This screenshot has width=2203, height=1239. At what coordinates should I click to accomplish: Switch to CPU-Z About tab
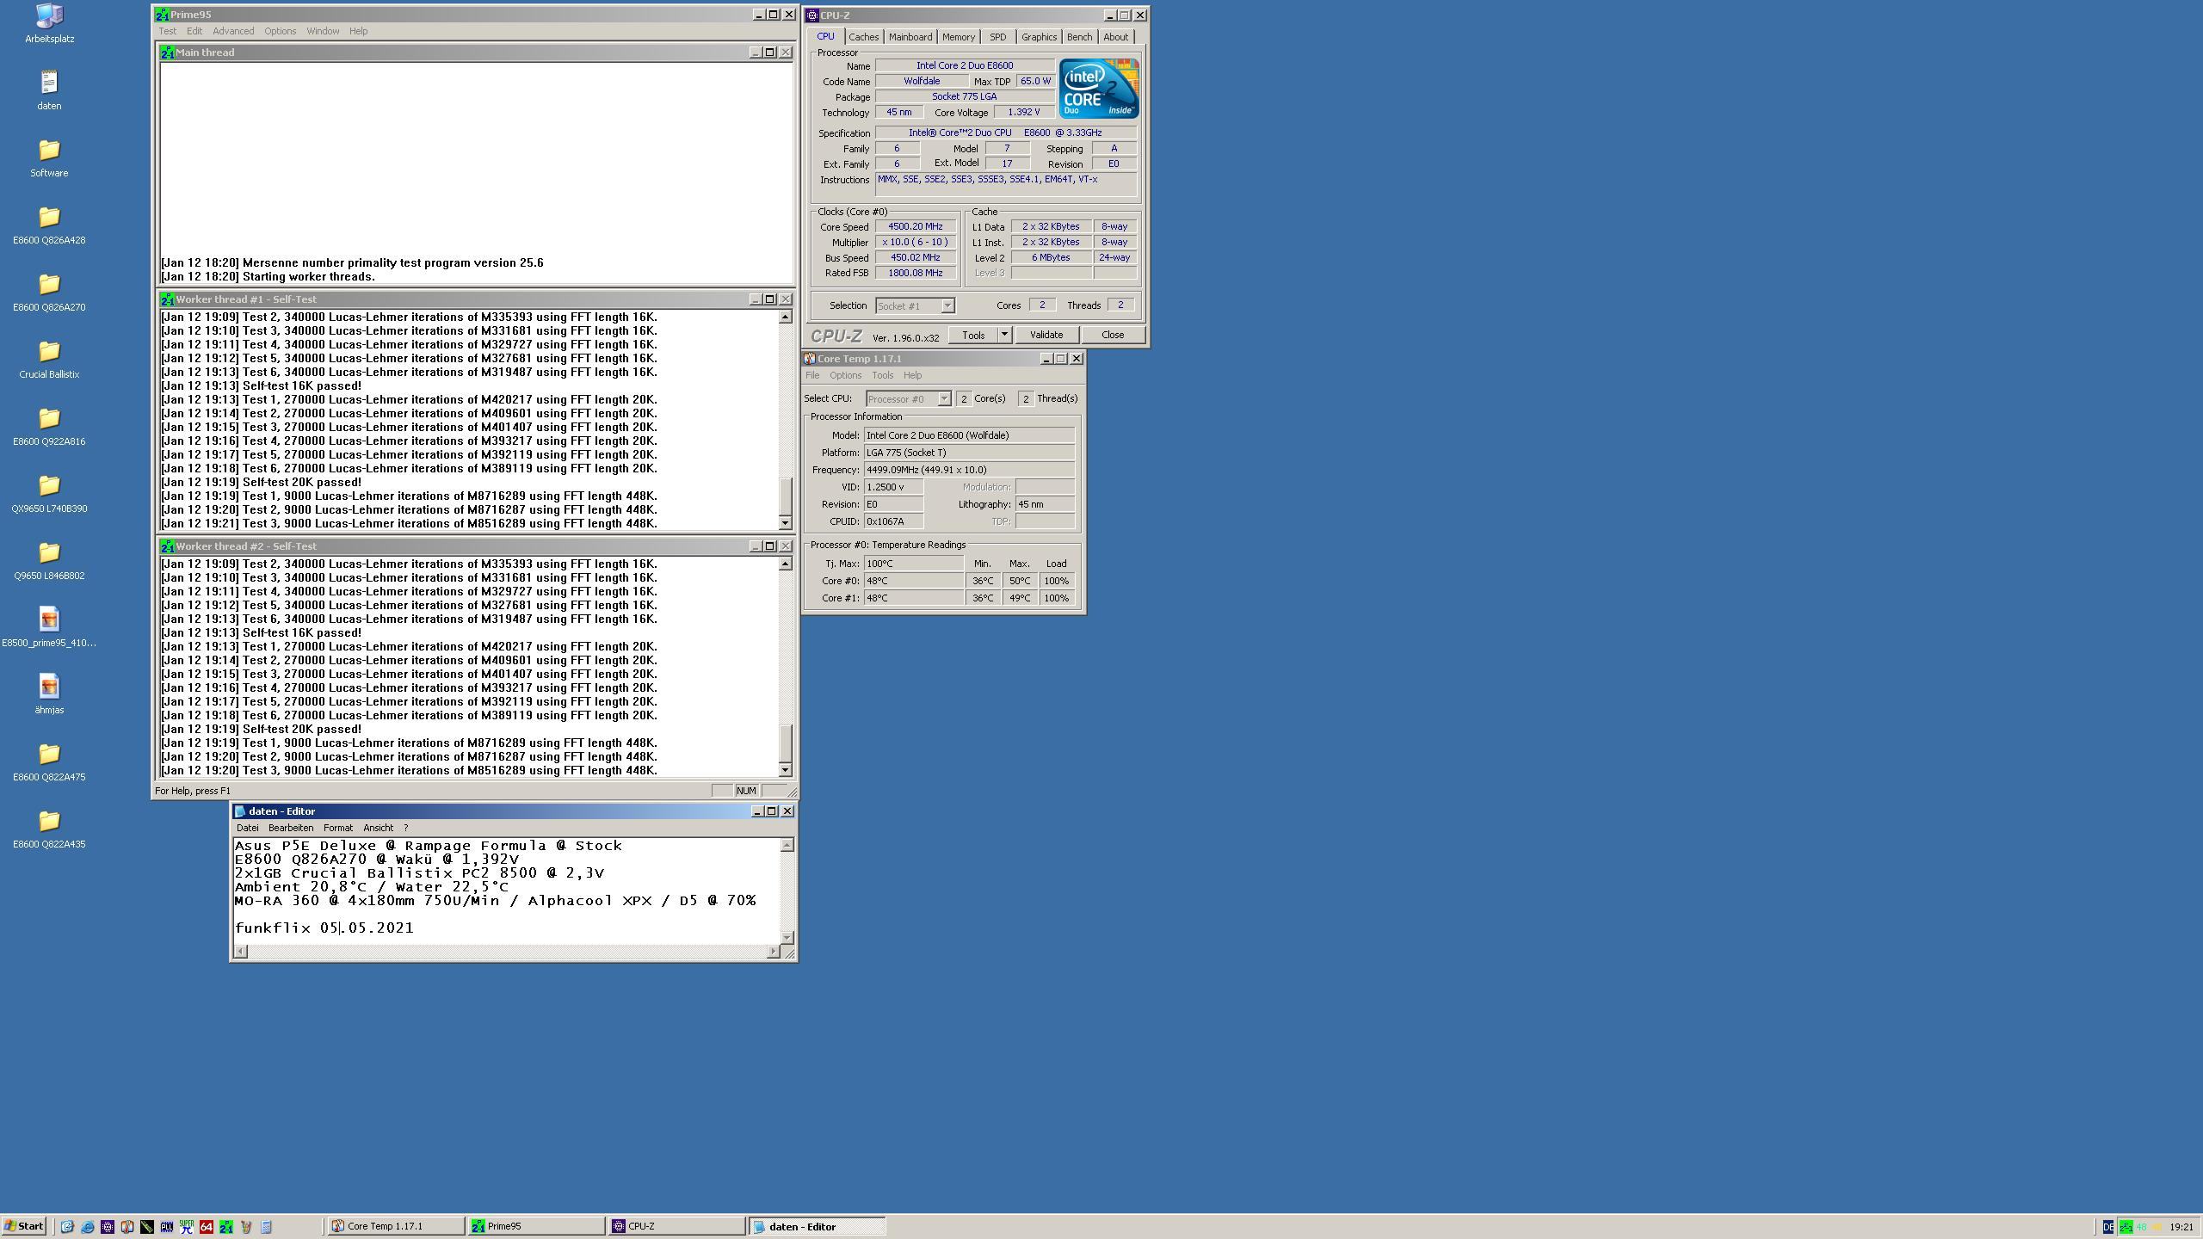pos(1115,37)
